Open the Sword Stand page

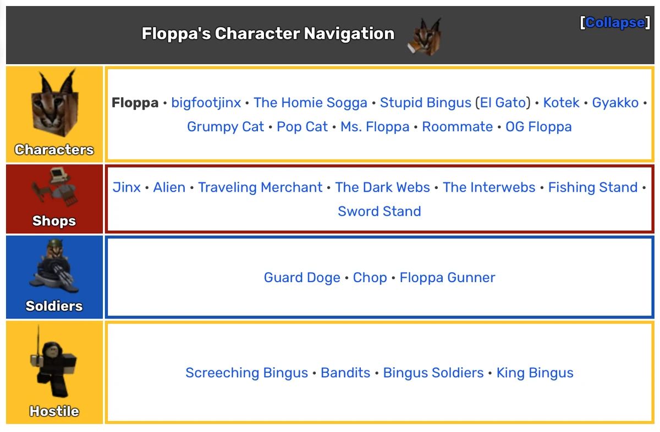(379, 211)
